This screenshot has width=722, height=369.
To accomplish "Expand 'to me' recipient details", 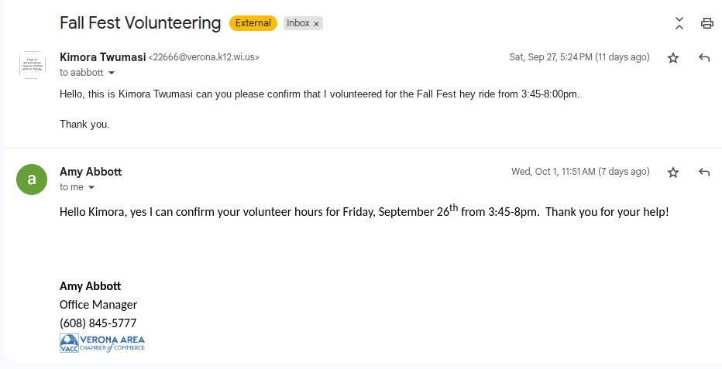I will click(91, 188).
